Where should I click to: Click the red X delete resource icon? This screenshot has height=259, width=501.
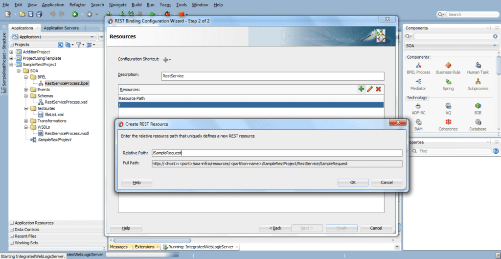tap(378, 89)
